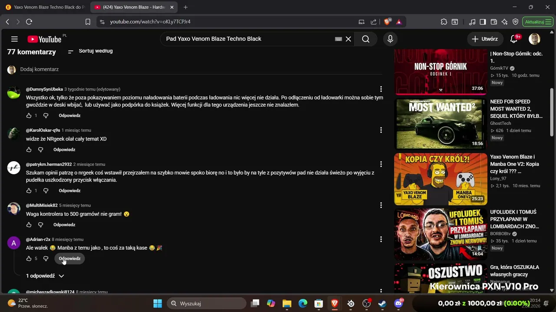Like the comment by @KarolOskar-q9s
Image resolution: width=556 pixels, height=312 pixels.
29,149
